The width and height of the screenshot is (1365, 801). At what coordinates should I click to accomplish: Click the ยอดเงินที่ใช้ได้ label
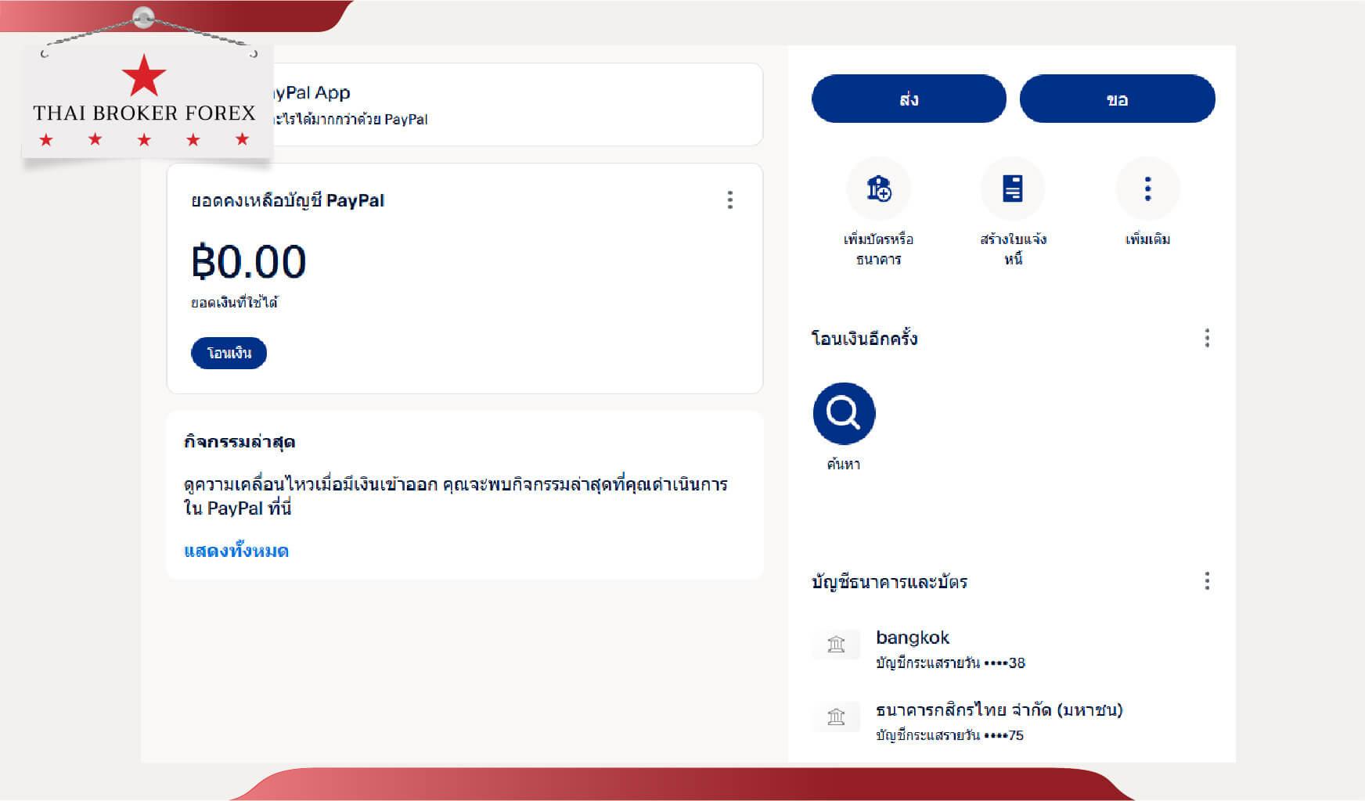pyautogui.click(x=235, y=303)
